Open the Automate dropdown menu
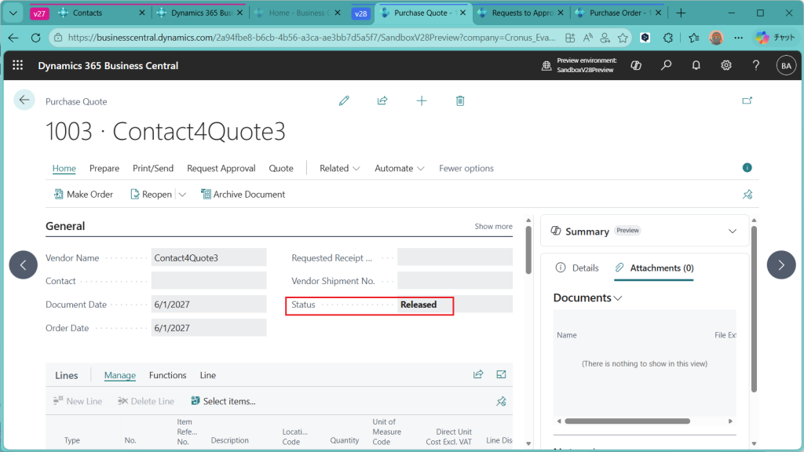Viewport: 804px width, 452px height. click(400, 168)
